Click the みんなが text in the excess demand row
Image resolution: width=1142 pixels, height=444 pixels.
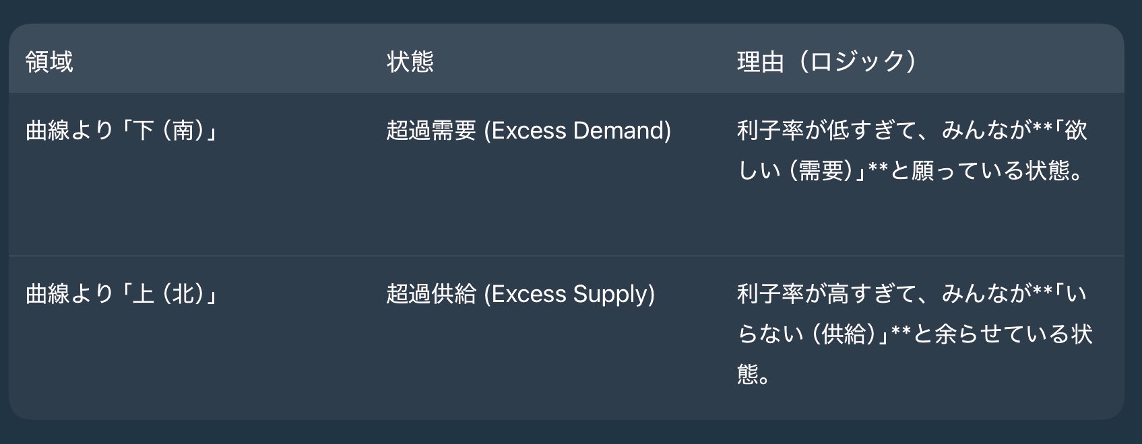point(986,130)
